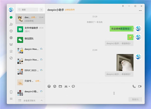Click the 发送(S) send button
The image size is (151, 109).
click(x=135, y=99)
